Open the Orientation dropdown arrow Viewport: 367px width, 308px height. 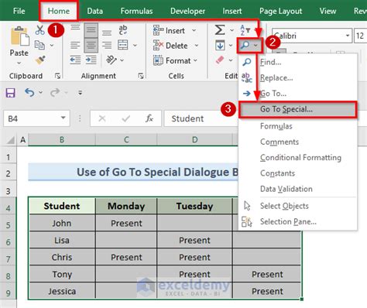(x=122, y=60)
